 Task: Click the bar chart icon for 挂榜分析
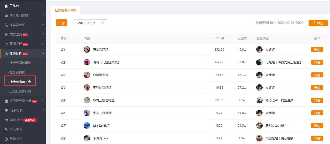(x=6, y=54)
